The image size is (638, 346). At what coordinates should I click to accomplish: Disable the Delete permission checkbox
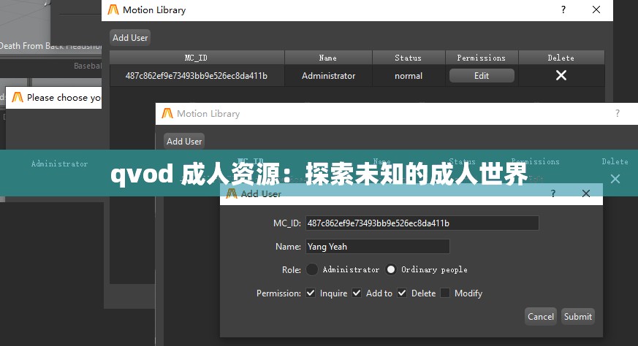point(402,293)
